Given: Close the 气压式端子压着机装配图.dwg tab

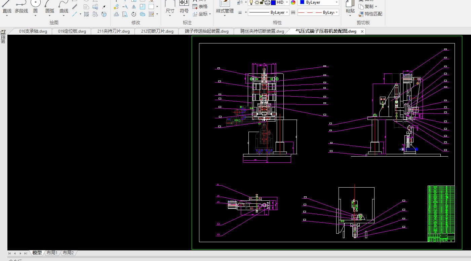Looking at the screenshot, I should [362, 31].
